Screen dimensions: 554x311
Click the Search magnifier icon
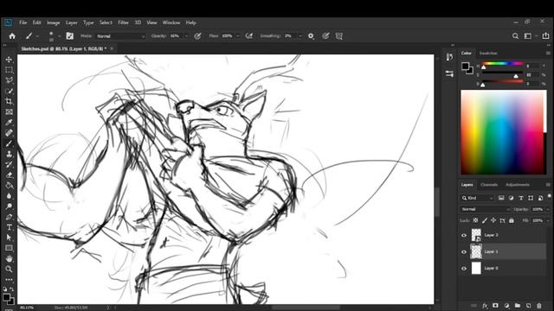click(516, 36)
